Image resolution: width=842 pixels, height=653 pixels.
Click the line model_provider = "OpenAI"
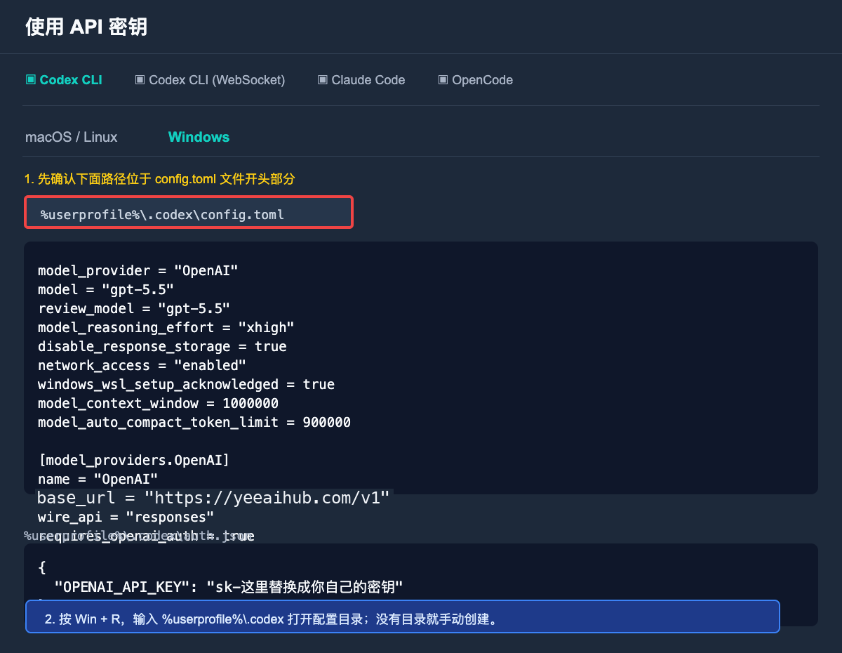[138, 271]
